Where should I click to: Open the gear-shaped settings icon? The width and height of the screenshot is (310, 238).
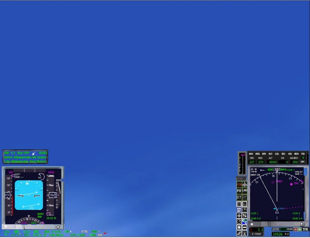point(239,216)
